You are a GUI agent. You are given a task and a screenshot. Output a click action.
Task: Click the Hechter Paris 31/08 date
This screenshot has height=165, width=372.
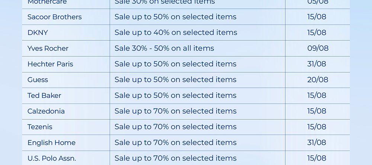(317, 64)
